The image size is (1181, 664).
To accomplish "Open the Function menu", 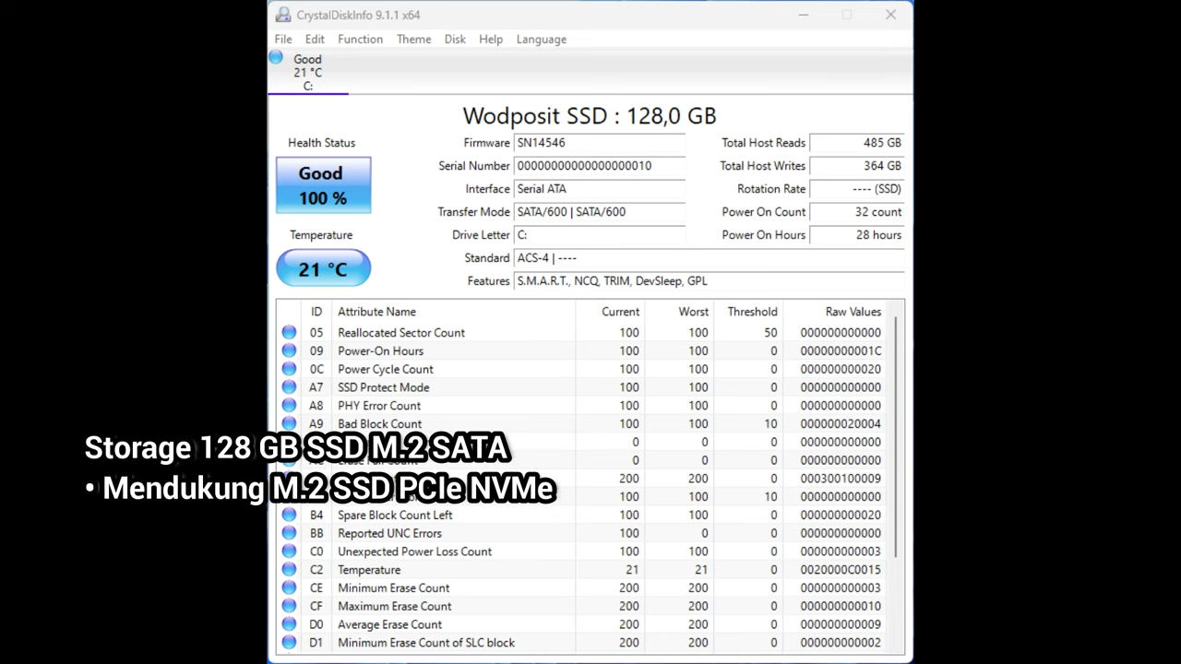I will (x=360, y=39).
